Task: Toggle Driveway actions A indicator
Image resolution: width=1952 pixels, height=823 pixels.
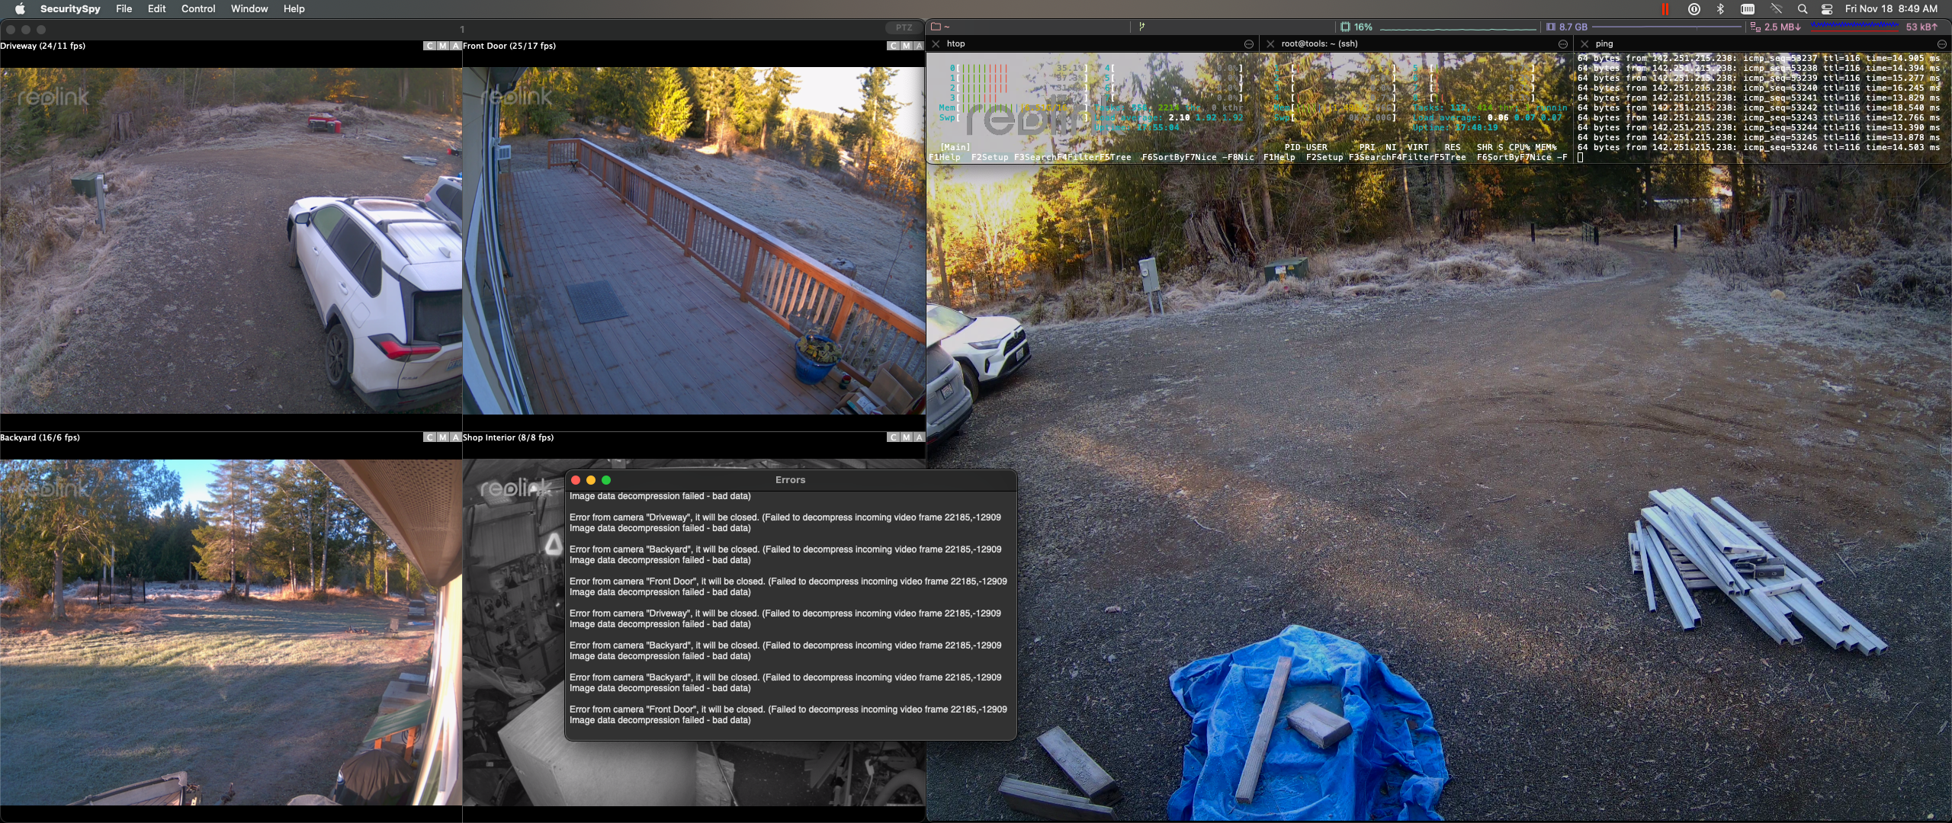Action: click(x=456, y=46)
